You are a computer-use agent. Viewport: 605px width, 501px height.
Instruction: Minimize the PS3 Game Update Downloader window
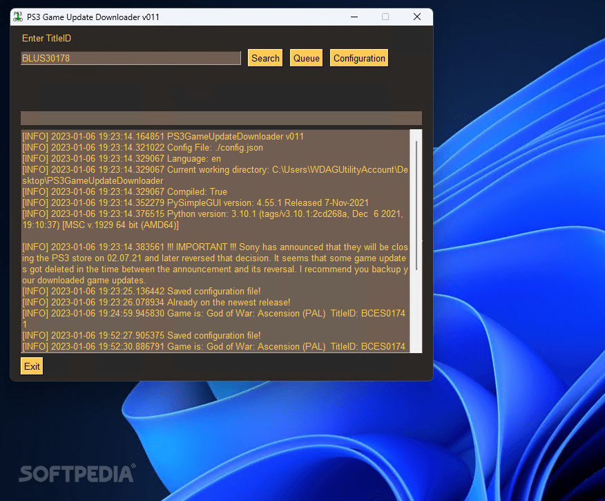(x=354, y=17)
